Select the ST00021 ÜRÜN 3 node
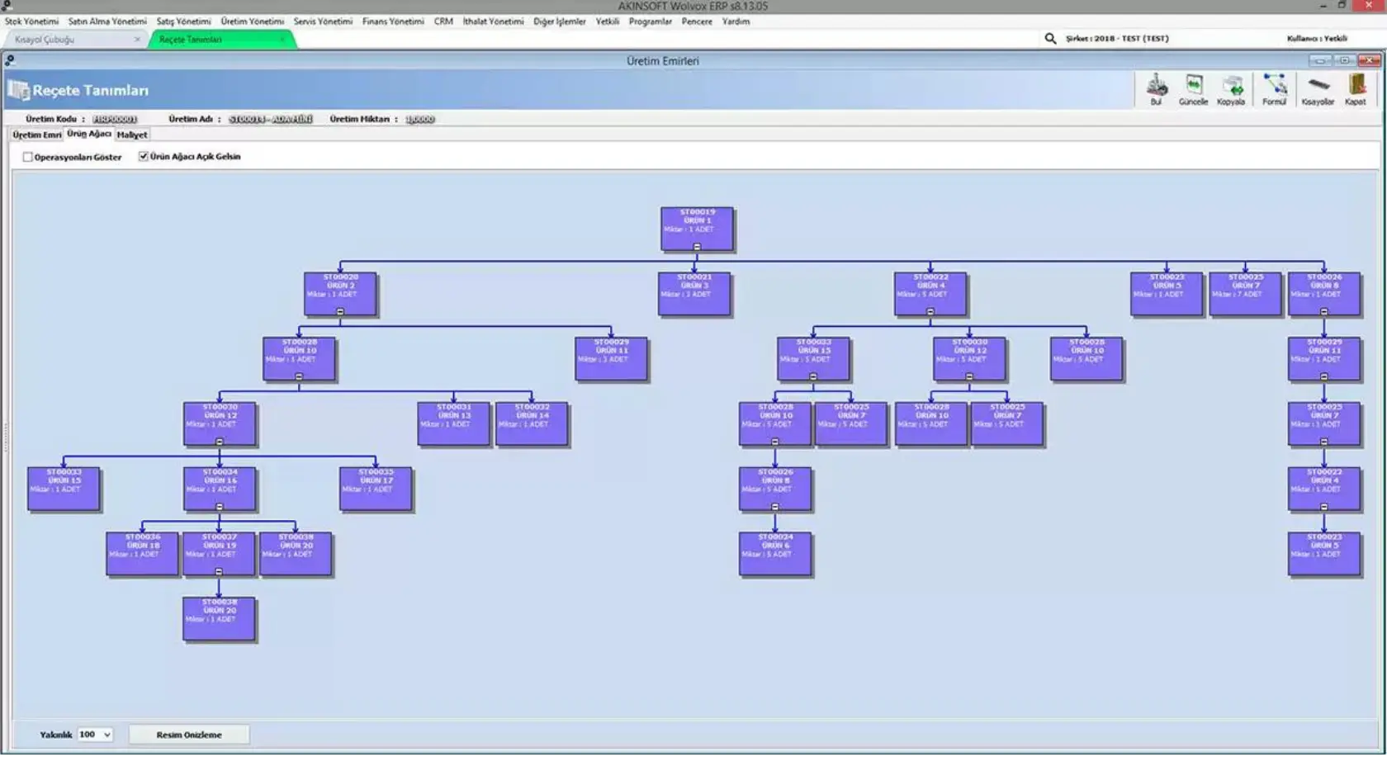This screenshot has width=1387, height=780. (x=694, y=293)
